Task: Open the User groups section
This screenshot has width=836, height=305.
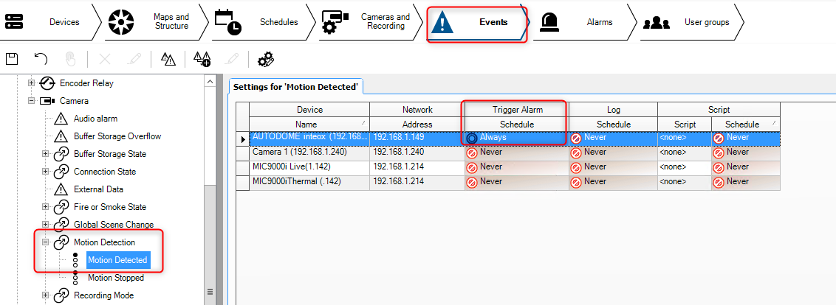Action: tap(692, 22)
